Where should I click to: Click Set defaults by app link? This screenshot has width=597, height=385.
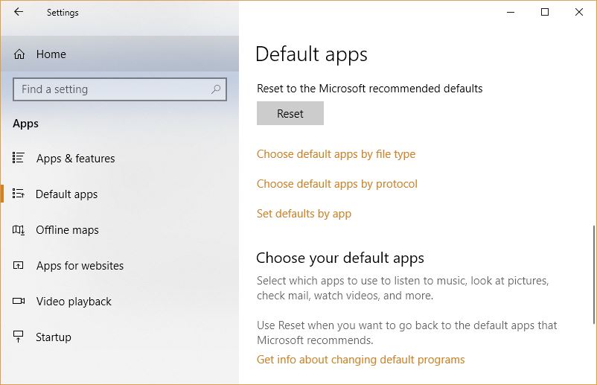304,214
